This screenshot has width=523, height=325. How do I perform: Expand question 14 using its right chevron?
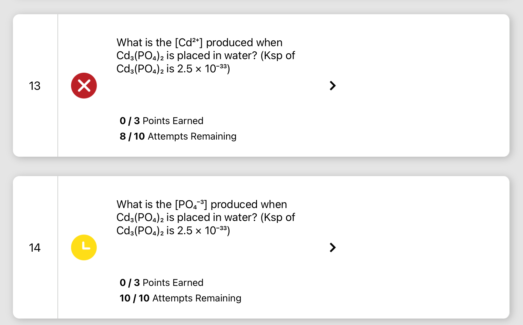pos(333,247)
